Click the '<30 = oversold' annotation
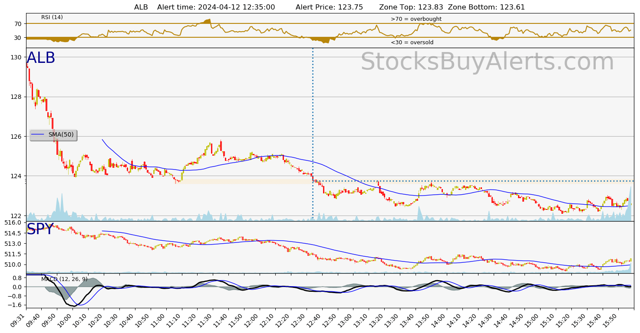640x333 pixels. pyautogui.click(x=412, y=42)
